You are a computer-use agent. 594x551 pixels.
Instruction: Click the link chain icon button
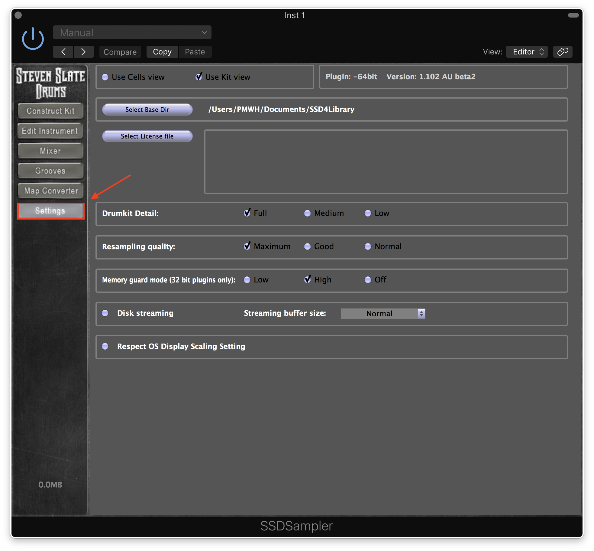pyautogui.click(x=563, y=52)
